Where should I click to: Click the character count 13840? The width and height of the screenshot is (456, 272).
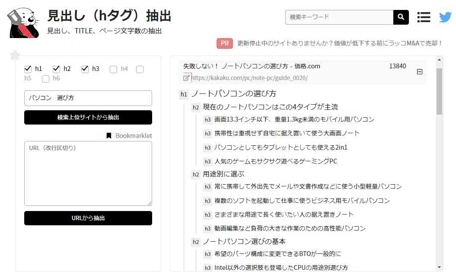pos(397,66)
